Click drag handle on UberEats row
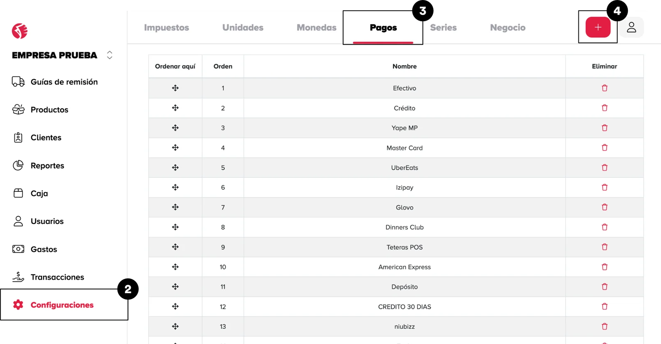 tap(175, 167)
